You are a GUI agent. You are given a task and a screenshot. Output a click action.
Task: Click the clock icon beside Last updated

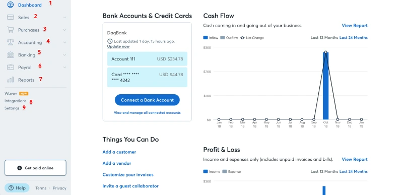(x=110, y=41)
